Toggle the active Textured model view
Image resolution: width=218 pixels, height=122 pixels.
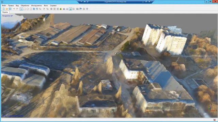pos(71,9)
